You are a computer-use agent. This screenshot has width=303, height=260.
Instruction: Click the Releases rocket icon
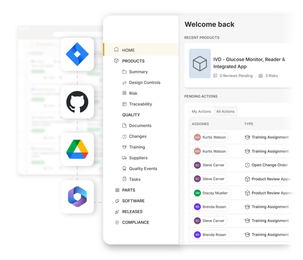(x=117, y=212)
